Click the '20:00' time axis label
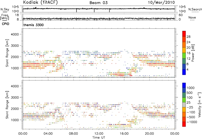 click(x=149, y=134)
